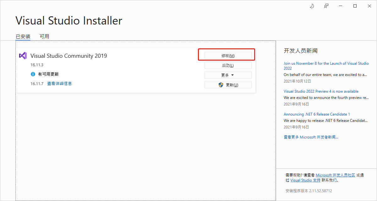Open 查看更多 Microsoft 开发者新闻 link
The image size is (377, 201).
[x=311, y=137]
